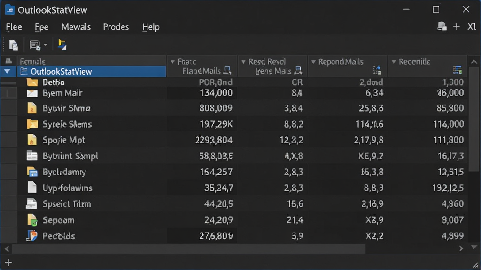
Task: Open the Help menu
Action: pos(151,27)
